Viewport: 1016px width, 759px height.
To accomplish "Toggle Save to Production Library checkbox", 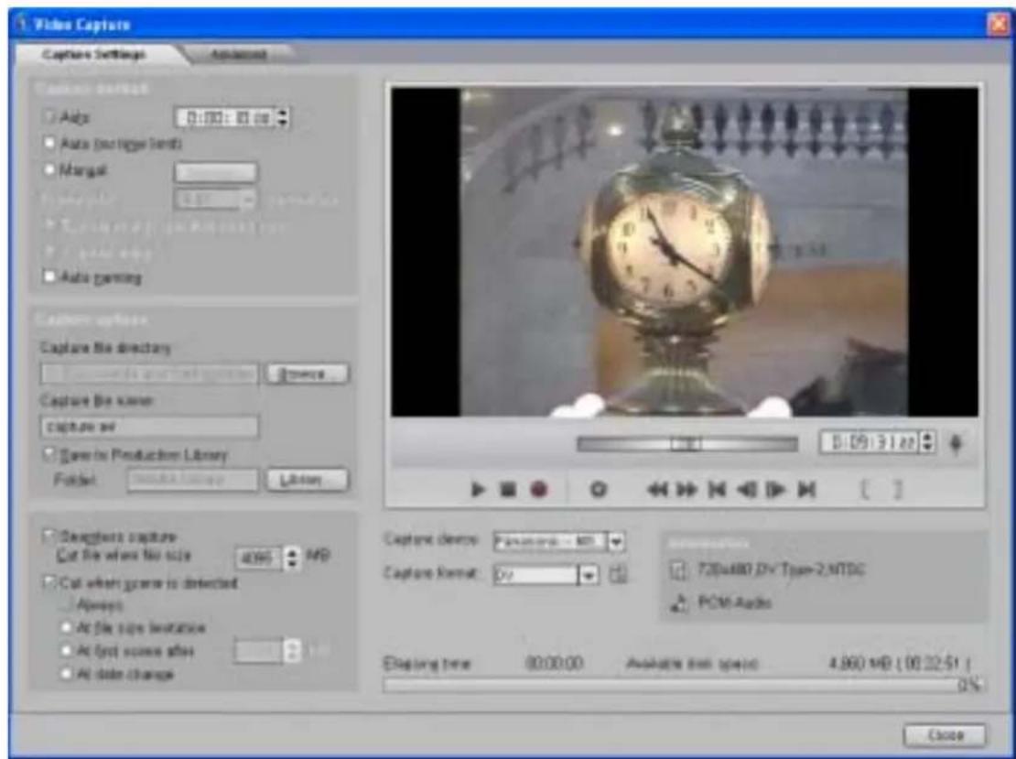I will pyautogui.click(x=49, y=454).
